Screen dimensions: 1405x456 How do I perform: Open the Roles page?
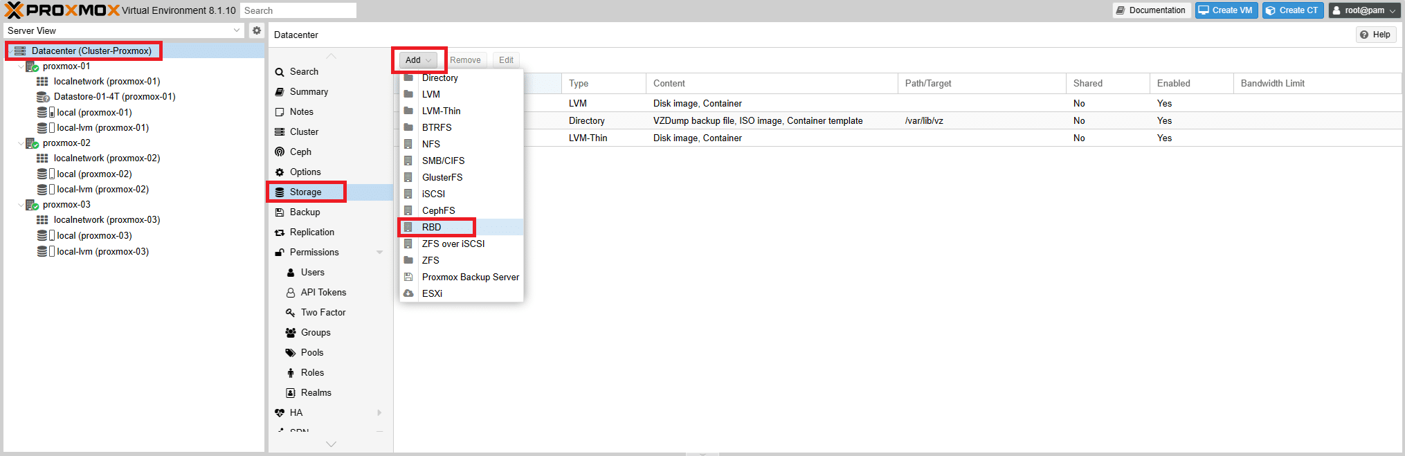coord(312,373)
